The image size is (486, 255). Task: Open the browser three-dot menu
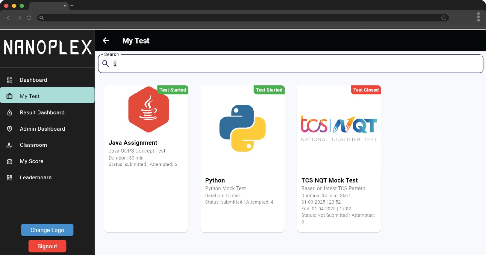tap(478, 17)
